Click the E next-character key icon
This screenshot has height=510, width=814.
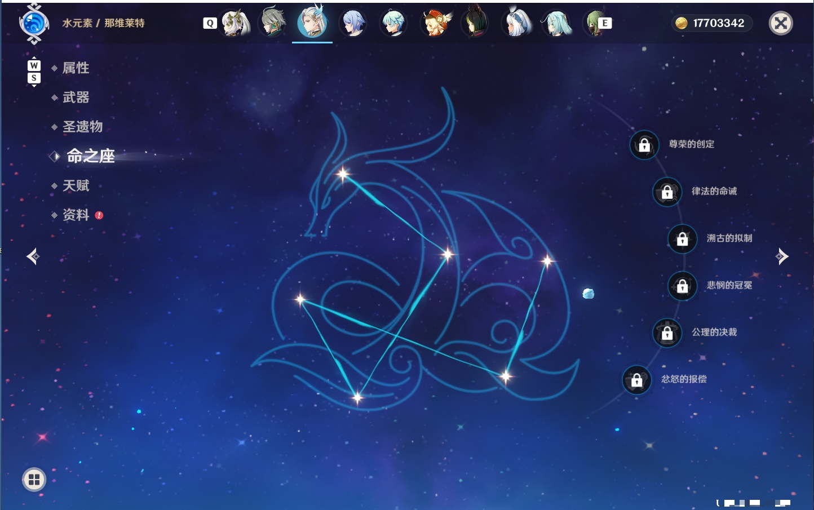(605, 23)
